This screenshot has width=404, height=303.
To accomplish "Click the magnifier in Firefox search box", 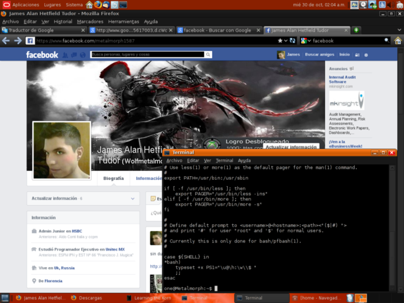I will pyautogui.click(x=386, y=40).
